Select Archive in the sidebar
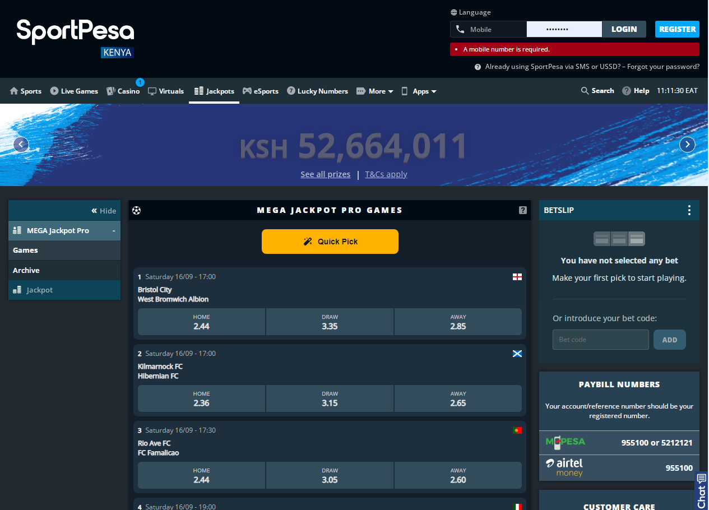This screenshot has width=709, height=510. pyautogui.click(x=64, y=270)
